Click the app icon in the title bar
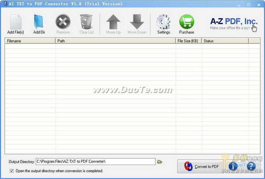 [x=5, y=4]
